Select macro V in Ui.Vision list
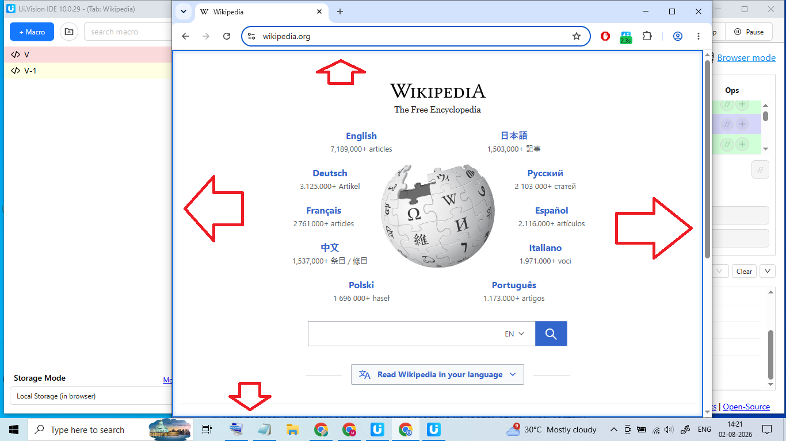 pyautogui.click(x=88, y=55)
